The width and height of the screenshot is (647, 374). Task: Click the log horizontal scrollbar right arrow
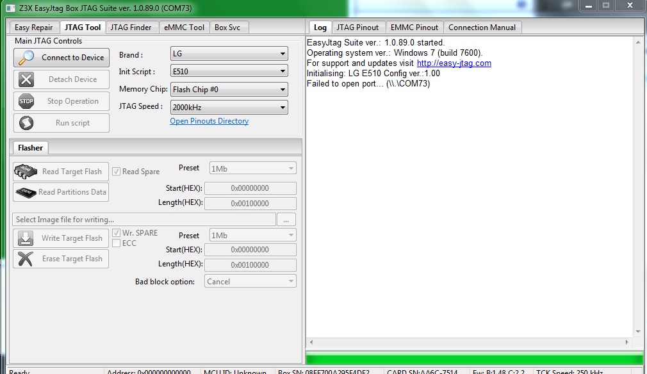click(627, 342)
